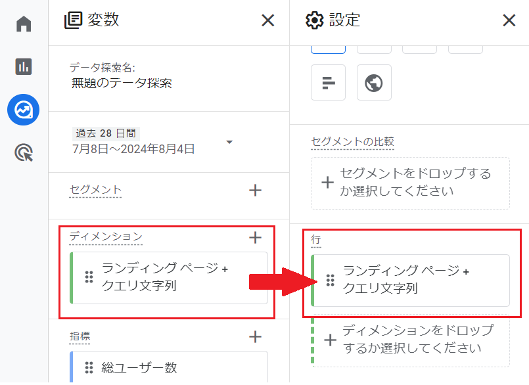The height and width of the screenshot is (385, 529).
Task: Click the 行 section label
Action: (x=316, y=240)
